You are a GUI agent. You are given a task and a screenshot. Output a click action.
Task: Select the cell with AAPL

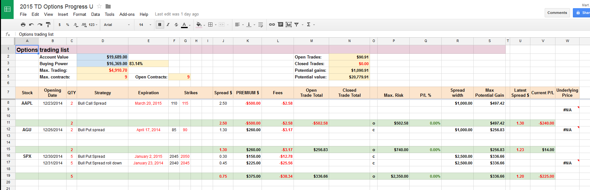click(x=27, y=103)
